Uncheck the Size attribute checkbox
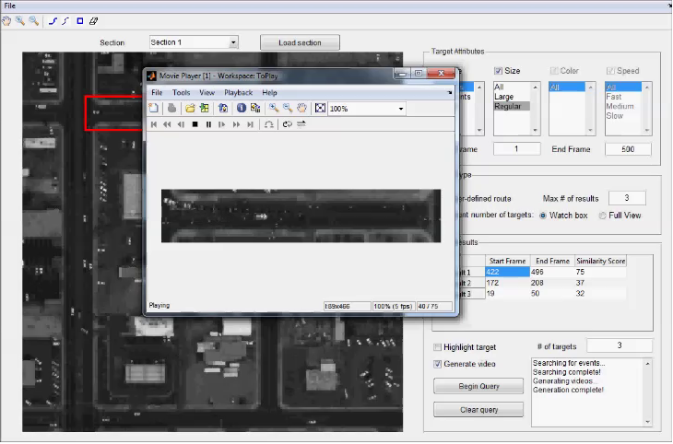The image size is (673, 444). click(499, 71)
